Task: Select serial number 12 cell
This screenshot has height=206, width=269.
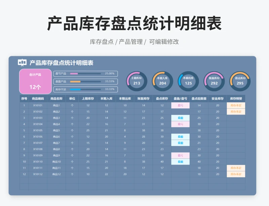Action: pyautogui.click(x=24, y=174)
